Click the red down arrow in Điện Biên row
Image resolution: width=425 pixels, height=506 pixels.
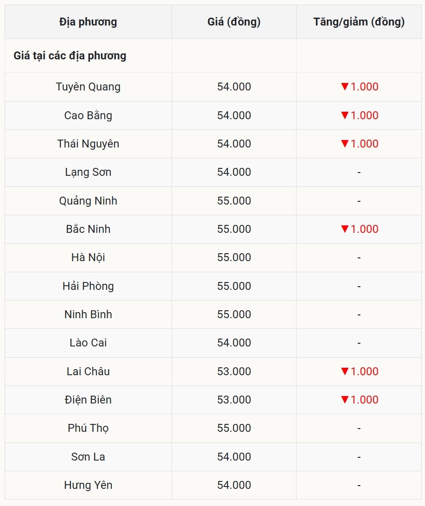(x=344, y=400)
